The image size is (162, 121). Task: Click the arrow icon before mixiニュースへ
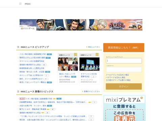pos(87,47)
